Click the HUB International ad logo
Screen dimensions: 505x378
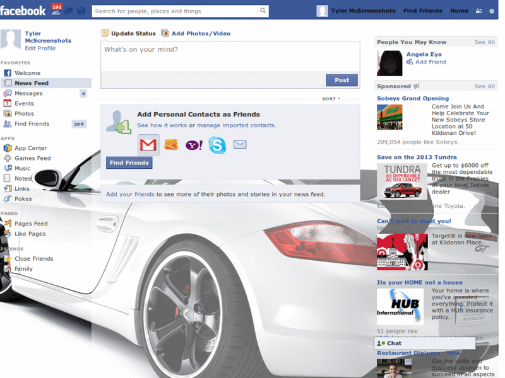pyautogui.click(x=400, y=307)
